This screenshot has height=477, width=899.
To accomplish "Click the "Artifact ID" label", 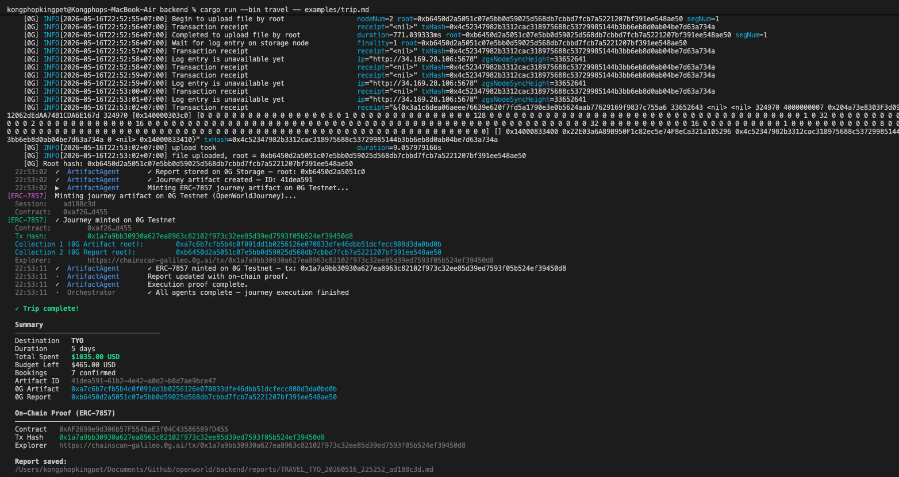I will (37, 381).
